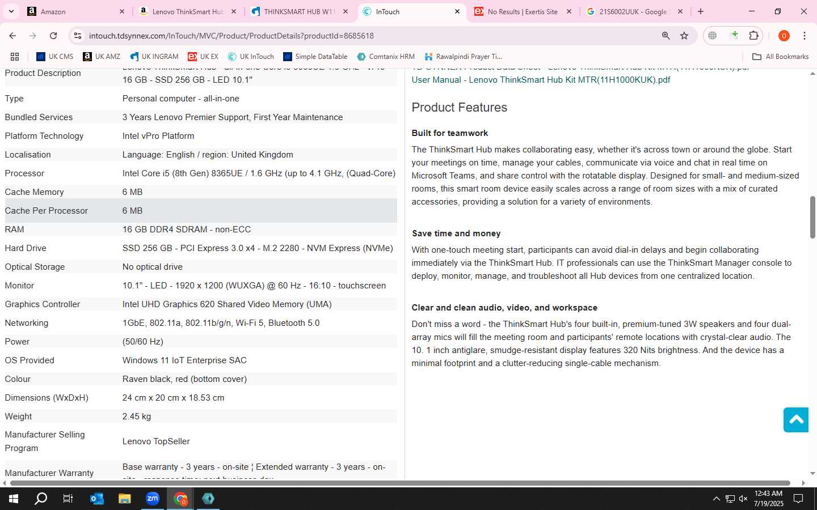Viewport: 817px width, 510px height.
Task: Click the Lenovo TopSeller value
Action: (156, 441)
